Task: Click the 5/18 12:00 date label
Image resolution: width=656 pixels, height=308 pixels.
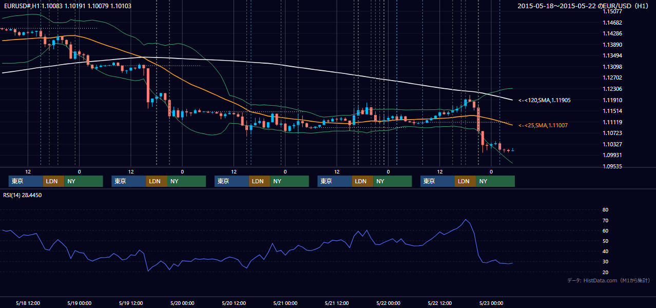Action: point(28,303)
